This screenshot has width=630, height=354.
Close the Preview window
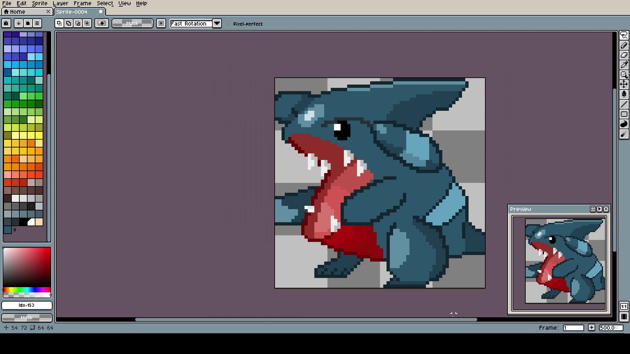pos(606,209)
